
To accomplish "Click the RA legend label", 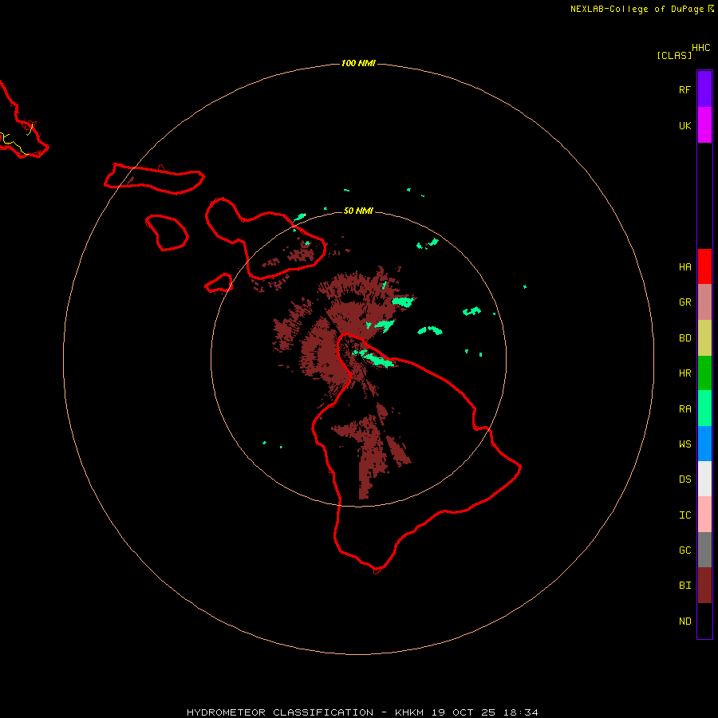I will tap(684, 408).
